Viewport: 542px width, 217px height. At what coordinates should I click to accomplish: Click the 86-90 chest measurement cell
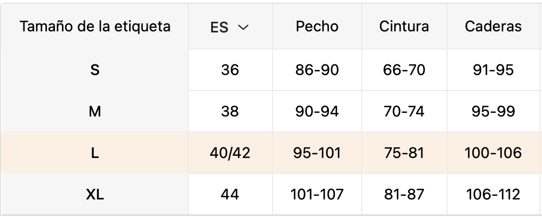pos(317,70)
